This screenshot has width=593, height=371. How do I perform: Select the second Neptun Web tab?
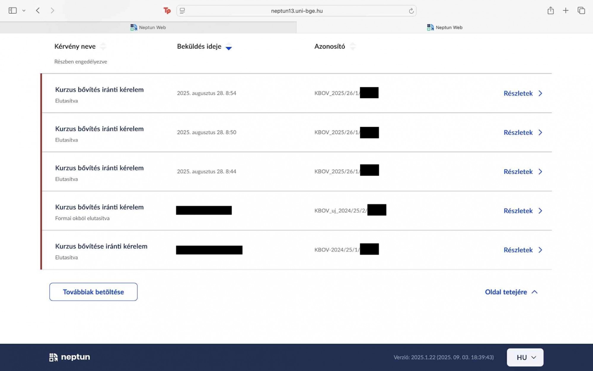point(444,27)
